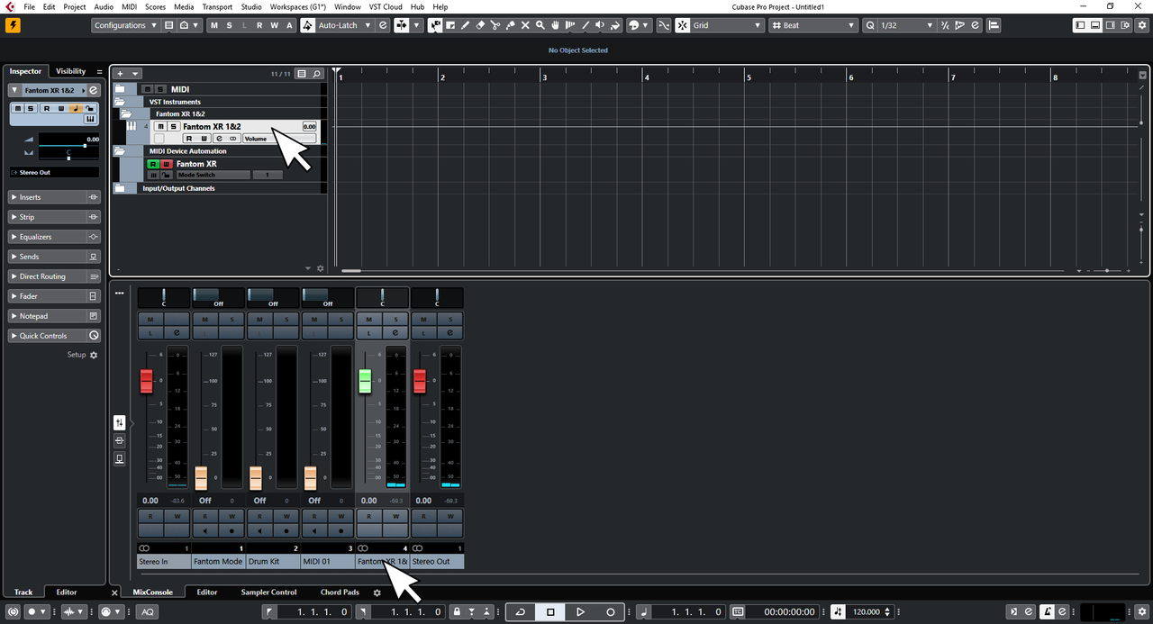Click the Play transport button
The image size is (1153, 624).
point(580,612)
